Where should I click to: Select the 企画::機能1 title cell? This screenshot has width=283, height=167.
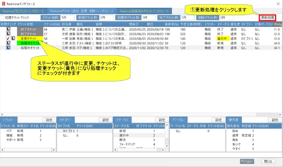click(x=85, y=29)
